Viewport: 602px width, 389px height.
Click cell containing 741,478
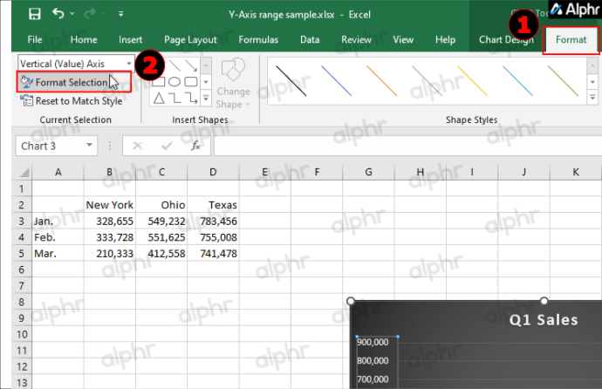click(x=213, y=253)
